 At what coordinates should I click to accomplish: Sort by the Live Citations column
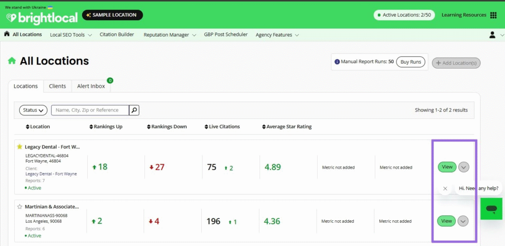point(222,127)
